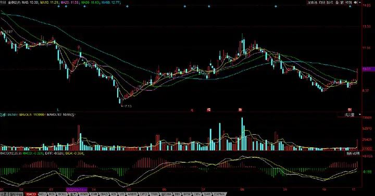
Task: Open the 主力 indicator tab
Action: click(73, 194)
